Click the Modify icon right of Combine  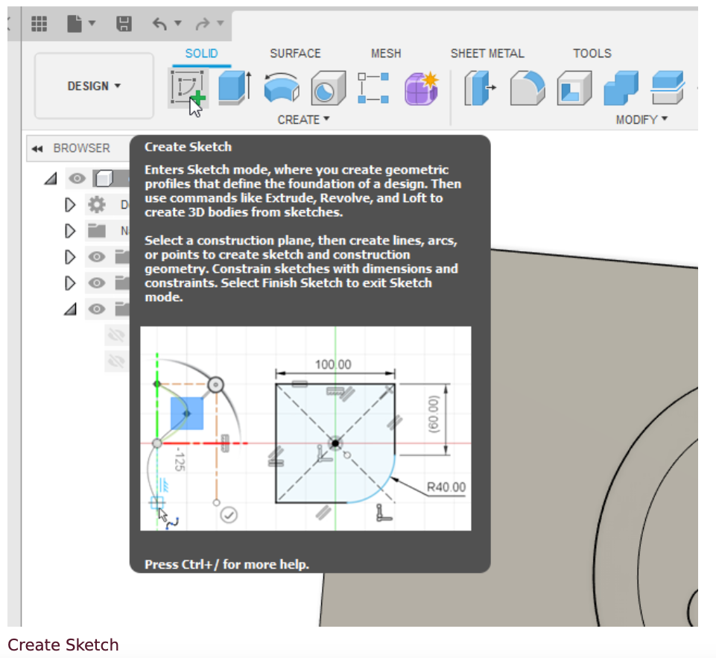(x=668, y=88)
